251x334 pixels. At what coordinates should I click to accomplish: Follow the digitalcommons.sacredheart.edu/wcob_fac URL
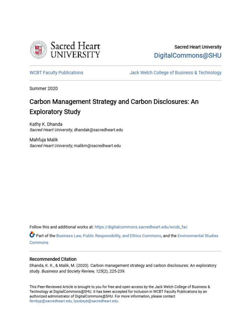pyautogui.click(x=141, y=227)
